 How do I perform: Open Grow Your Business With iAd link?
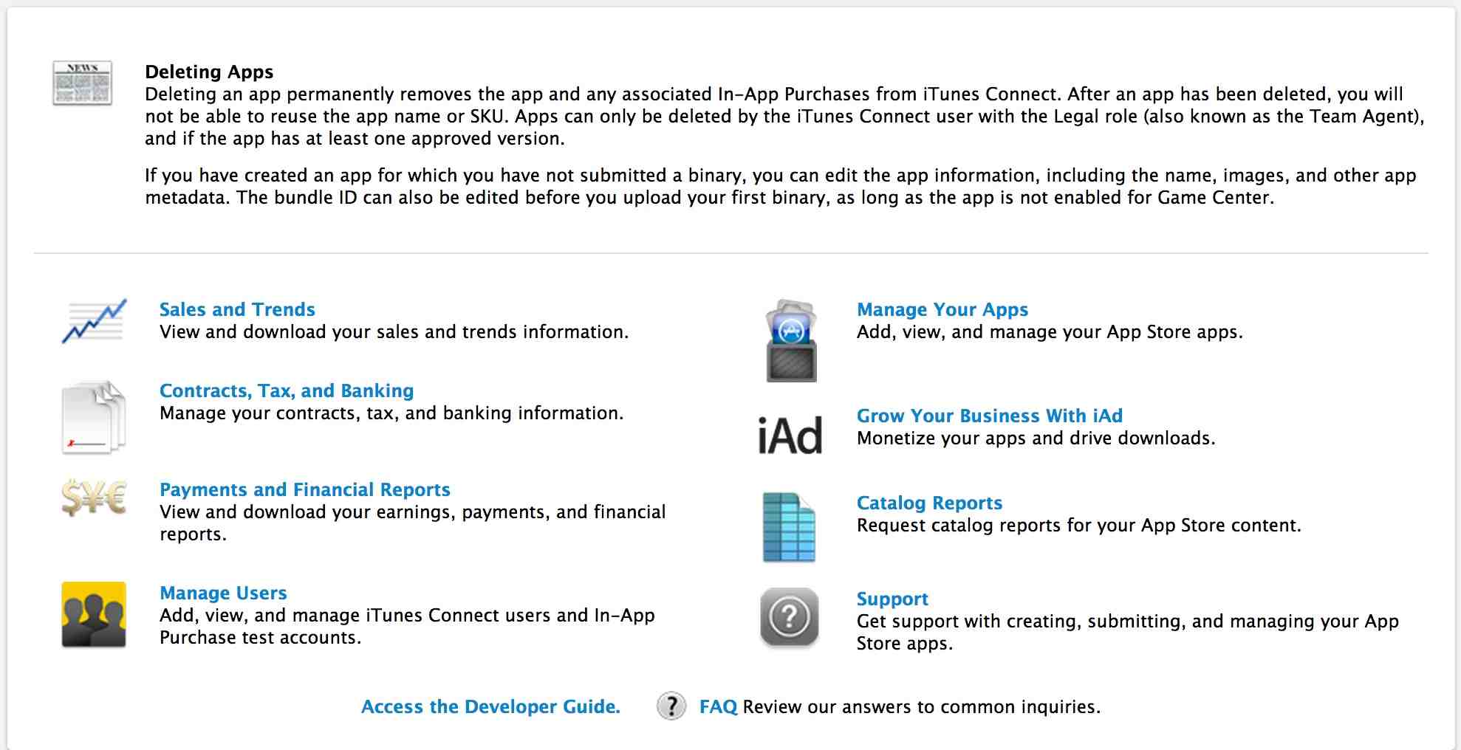(x=990, y=416)
